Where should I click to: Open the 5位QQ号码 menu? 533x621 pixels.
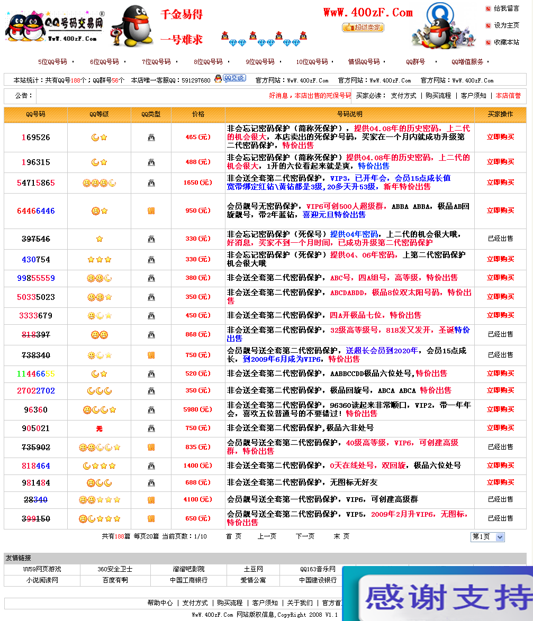[x=53, y=62]
